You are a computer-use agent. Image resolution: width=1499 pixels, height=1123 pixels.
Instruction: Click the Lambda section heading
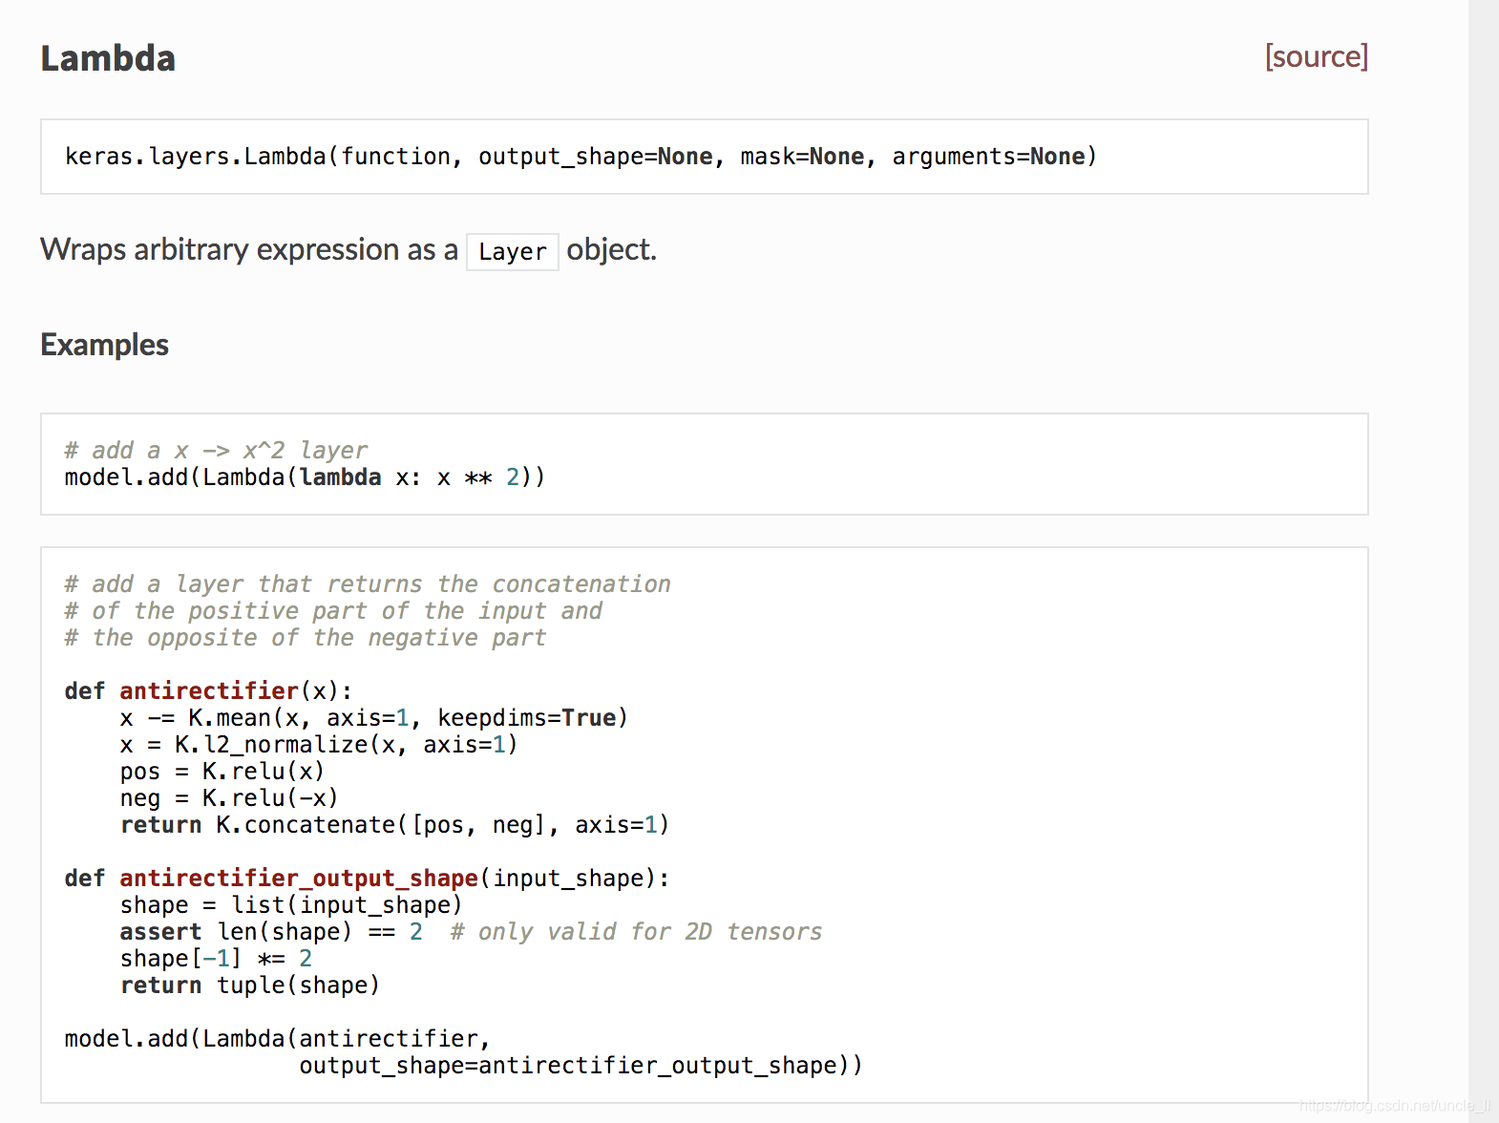tap(108, 58)
